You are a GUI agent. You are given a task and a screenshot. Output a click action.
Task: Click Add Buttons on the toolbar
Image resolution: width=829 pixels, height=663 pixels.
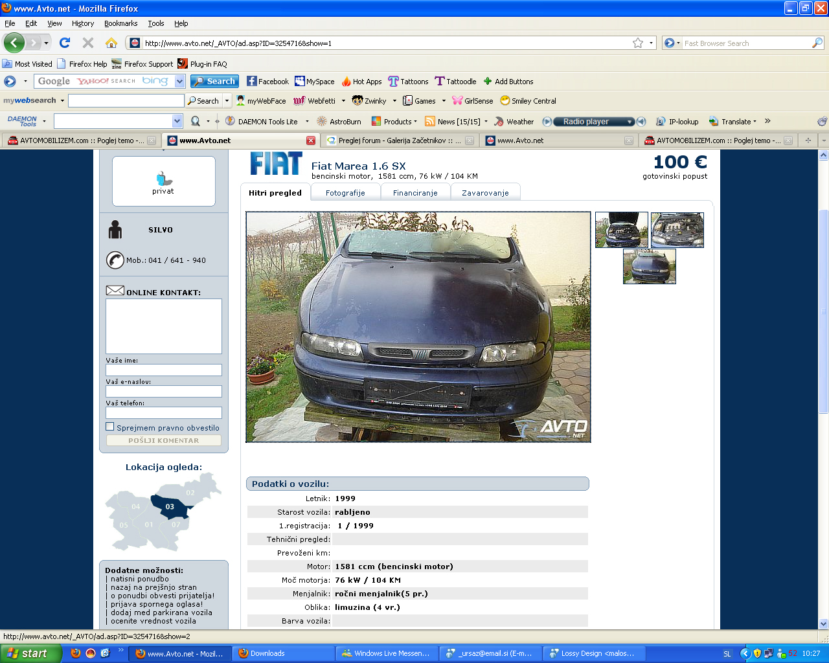coord(508,82)
